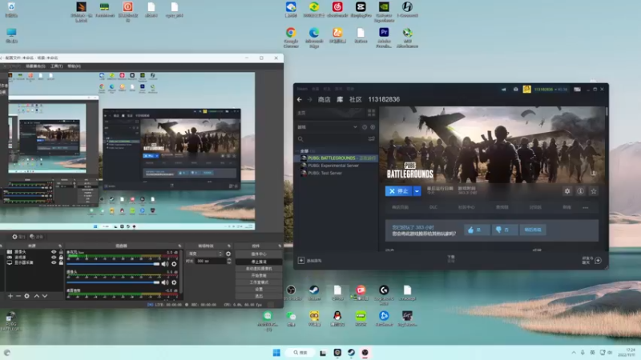
Task: Click the Steam game settings gear icon
Action: [567, 191]
